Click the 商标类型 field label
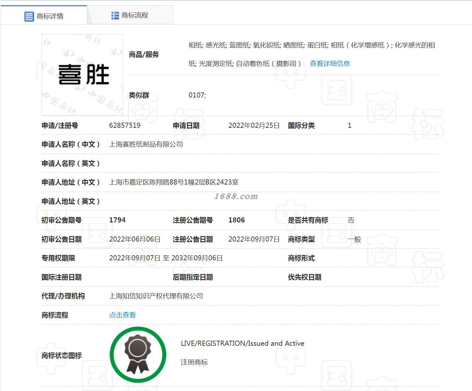The height and width of the screenshot is (391, 472). [301, 239]
